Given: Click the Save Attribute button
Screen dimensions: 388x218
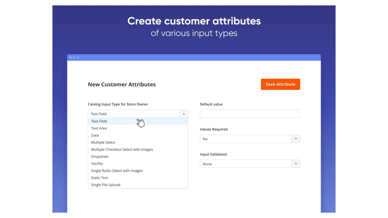Looking at the screenshot, I should pyautogui.click(x=280, y=84).
